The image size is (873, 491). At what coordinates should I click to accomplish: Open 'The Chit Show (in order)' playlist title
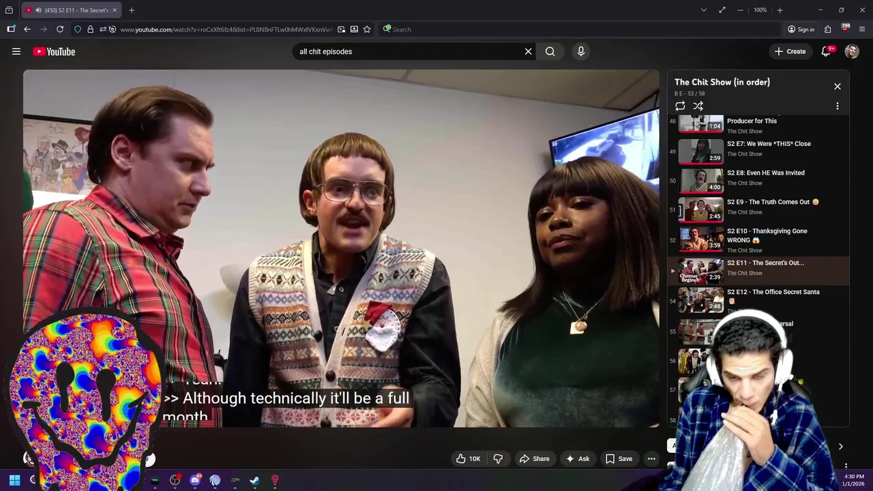tap(722, 82)
